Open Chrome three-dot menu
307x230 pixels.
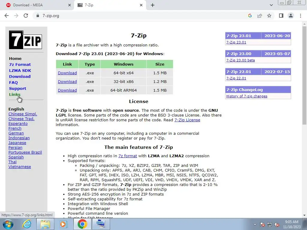click(x=300, y=16)
